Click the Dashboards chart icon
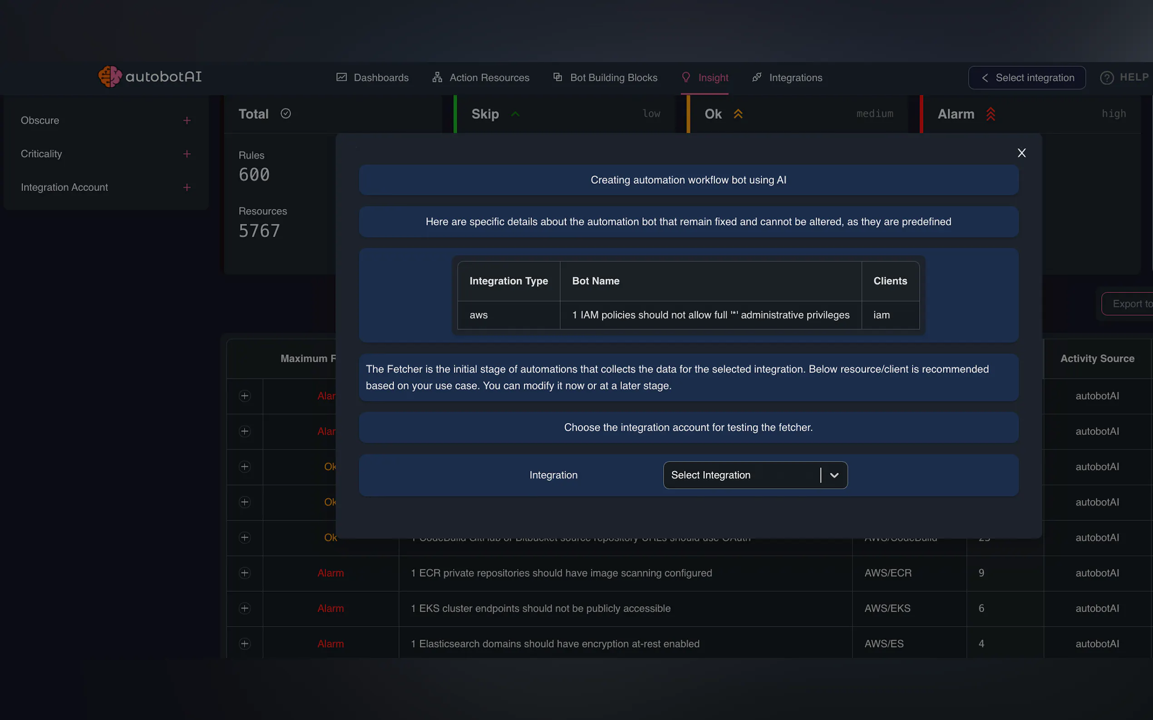The height and width of the screenshot is (720, 1153). [x=341, y=77]
